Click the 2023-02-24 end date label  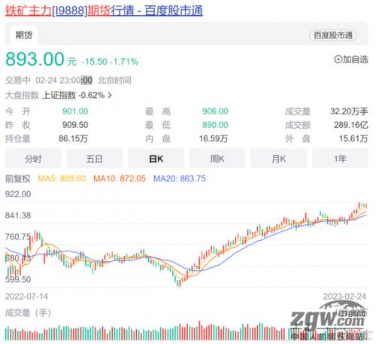click(x=344, y=297)
